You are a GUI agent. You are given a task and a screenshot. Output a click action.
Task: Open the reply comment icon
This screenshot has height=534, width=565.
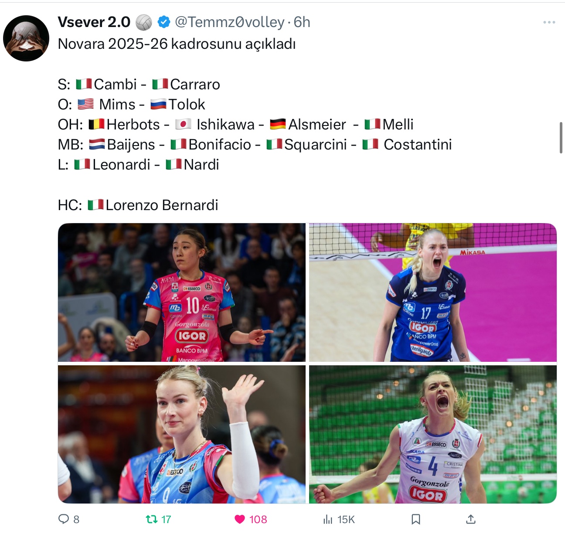point(64,519)
